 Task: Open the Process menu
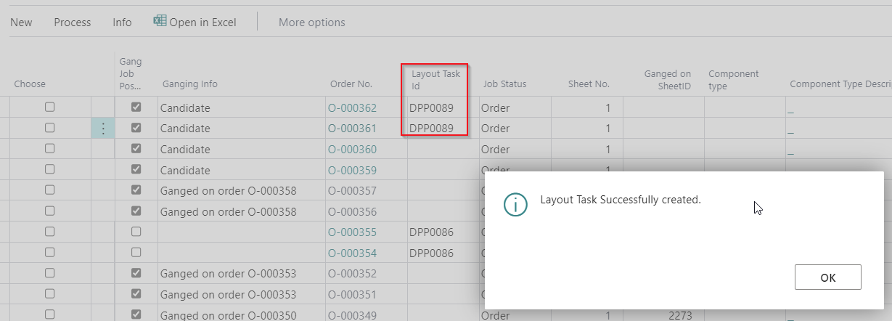73,23
